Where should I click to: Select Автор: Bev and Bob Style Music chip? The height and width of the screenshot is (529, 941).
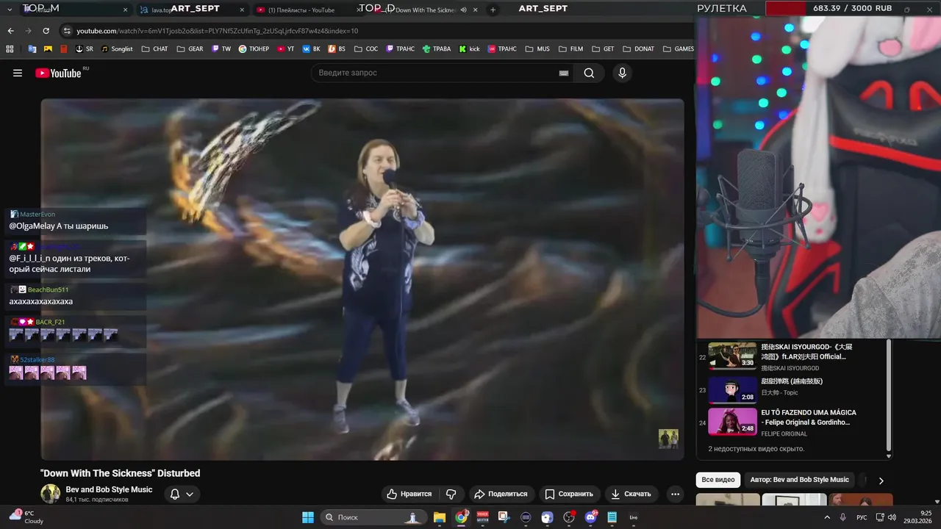[799, 480]
